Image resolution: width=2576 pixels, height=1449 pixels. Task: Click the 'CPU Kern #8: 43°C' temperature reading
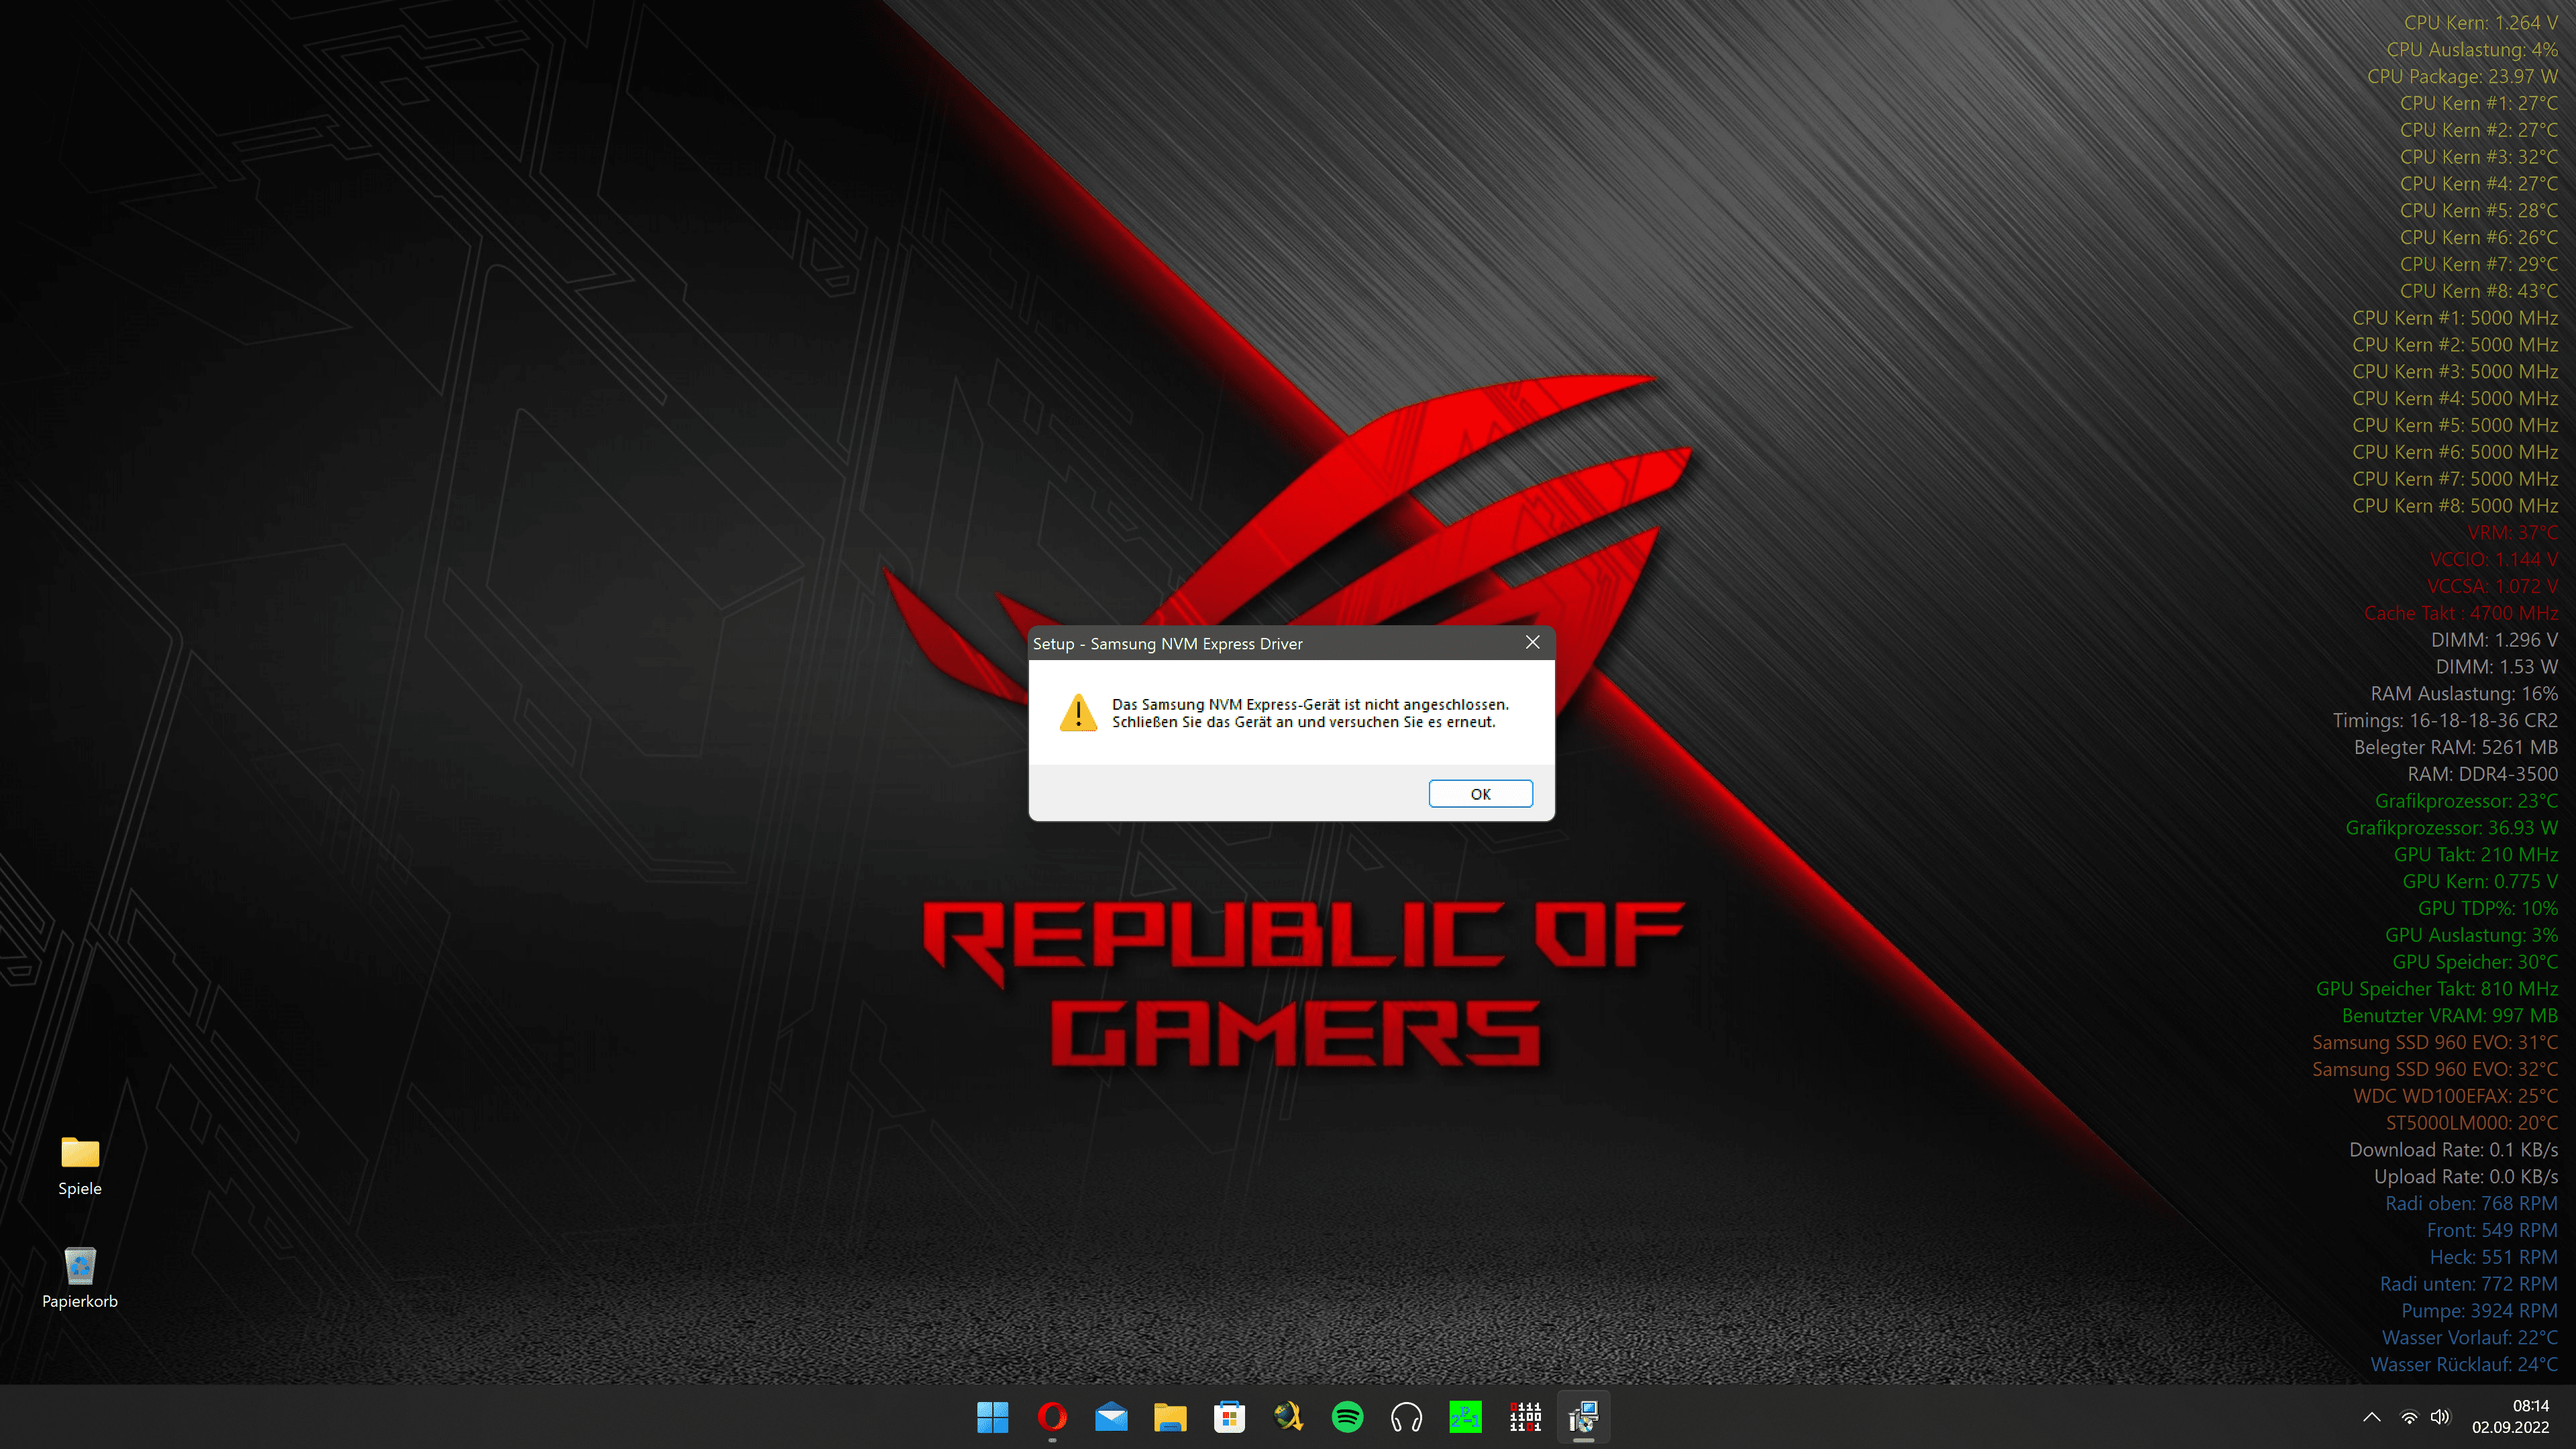tap(2478, 291)
